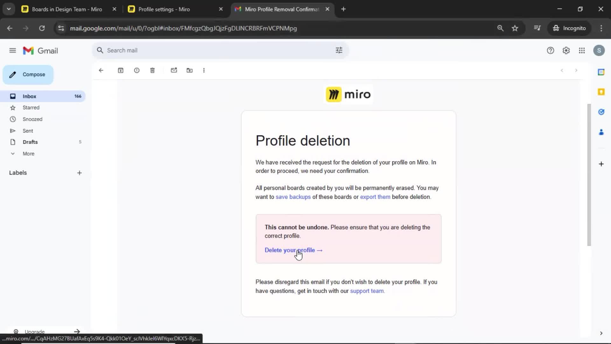Go to the older email arrow
The image size is (611, 344).
tap(576, 70)
